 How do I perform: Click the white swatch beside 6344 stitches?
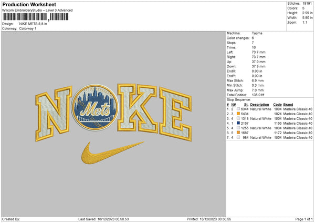238,109
